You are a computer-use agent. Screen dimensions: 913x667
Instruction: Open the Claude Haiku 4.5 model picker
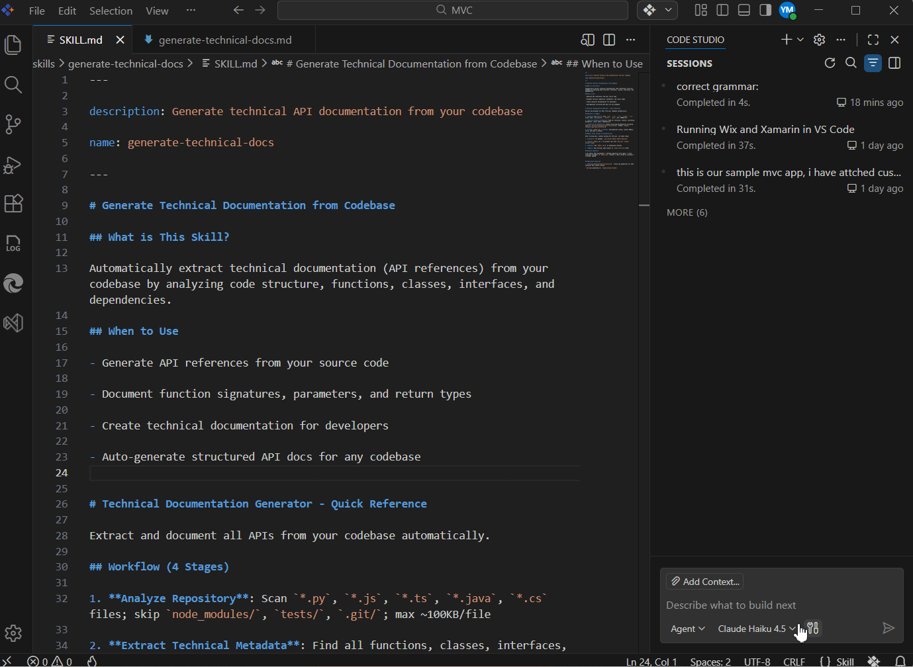tap(756, 629)
